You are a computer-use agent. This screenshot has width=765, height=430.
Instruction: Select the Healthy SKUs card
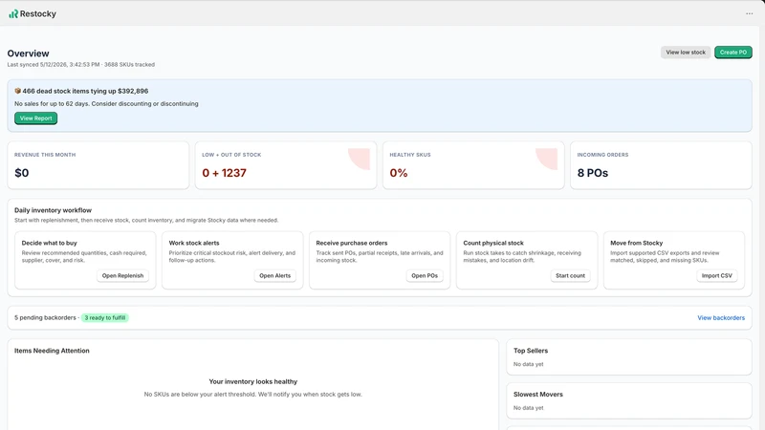[x=473, y=165]
